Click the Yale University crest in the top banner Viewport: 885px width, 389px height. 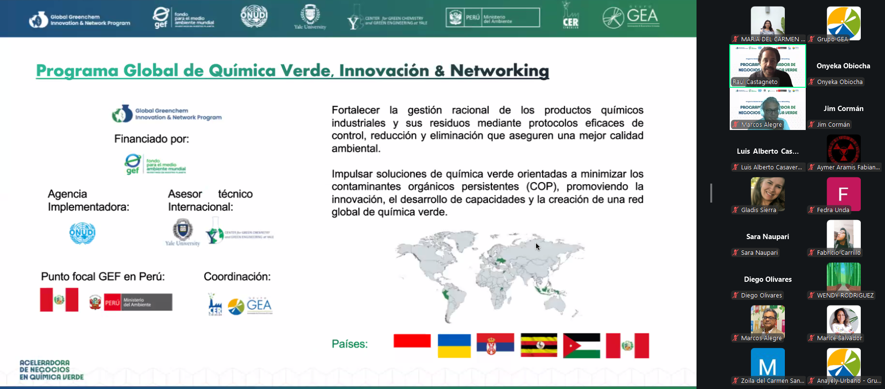click(310, 16)
